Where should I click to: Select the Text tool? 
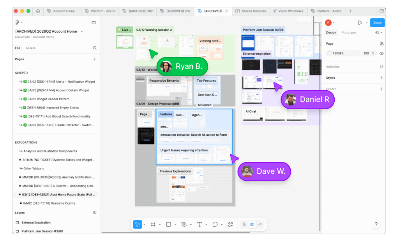coord(199,224)
